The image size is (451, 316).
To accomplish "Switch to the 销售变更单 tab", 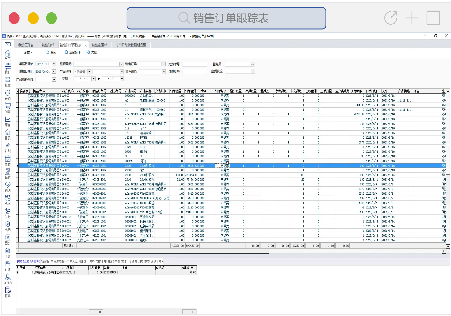I will pyautogui.click(x=99, y=45).
